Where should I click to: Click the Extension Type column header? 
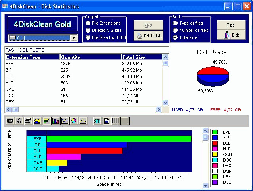[33, 57]
